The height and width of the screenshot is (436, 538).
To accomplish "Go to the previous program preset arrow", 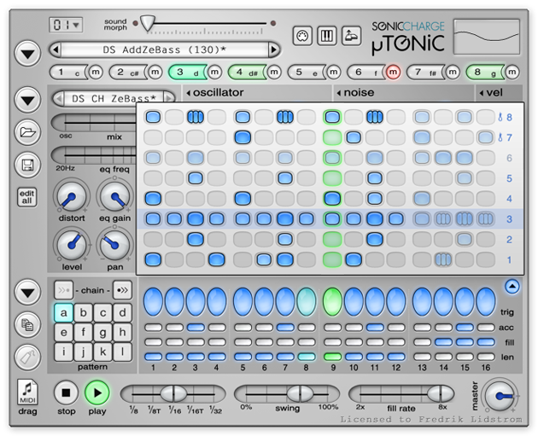I will [x=56, y=49].
